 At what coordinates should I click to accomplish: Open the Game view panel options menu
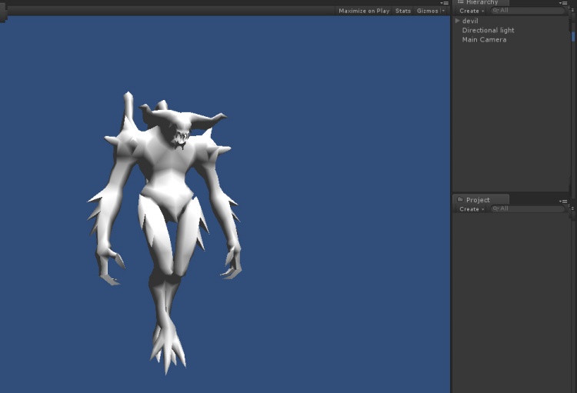pyautogui.click(x=445, y=3)
